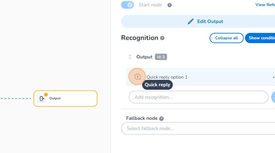Click the blue add button beside recognition field

click(273, 97)
